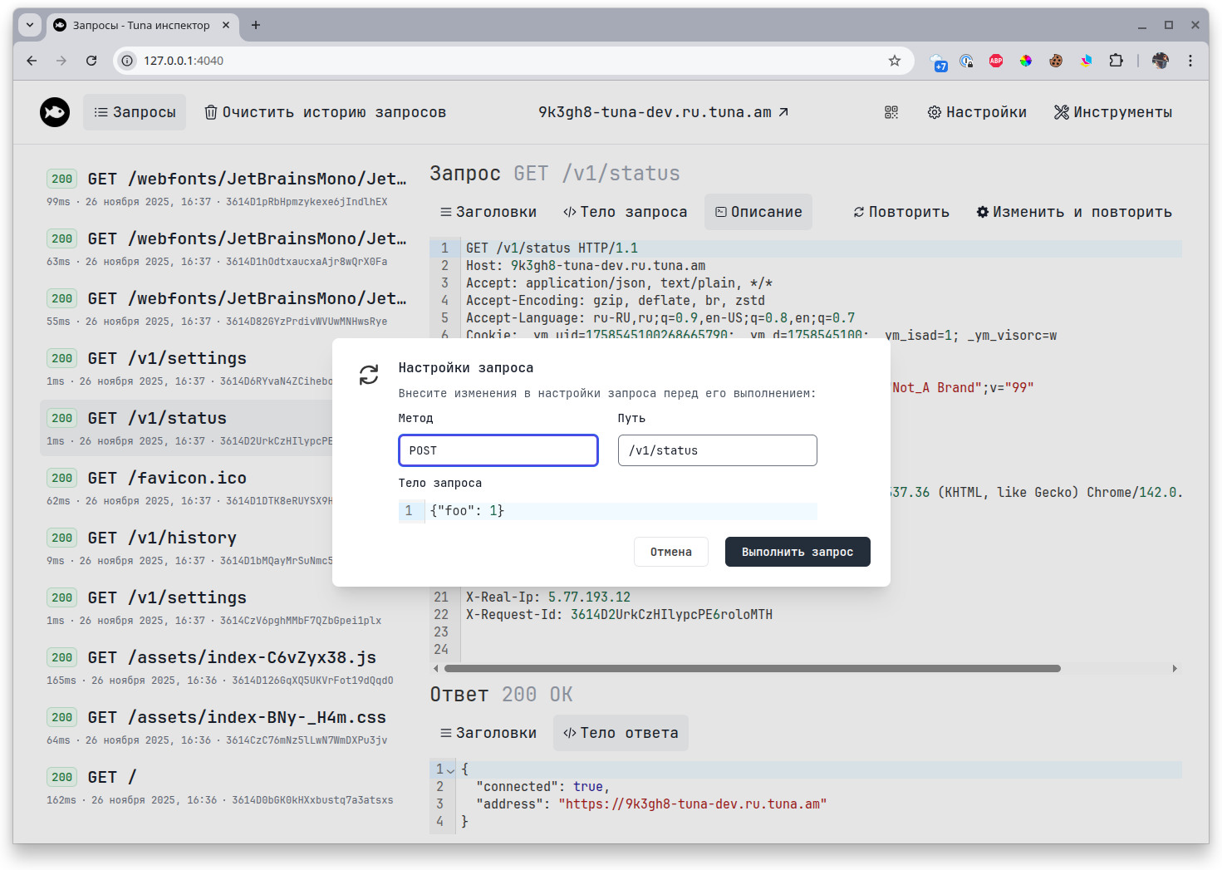Open 9k3gh8-tuna-dev.ru.tuna.am external link

click(663, 112)
